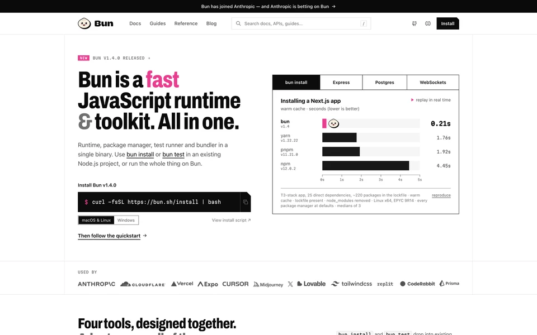Screen dimensions: 537x335
Task: Click the curl install command text
Action: pos(157,202)
